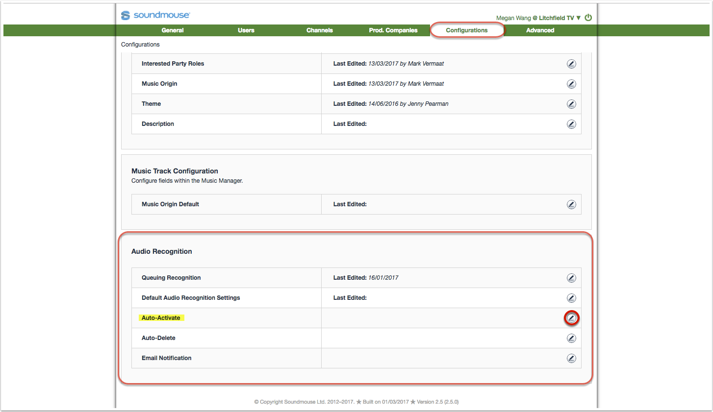Edit the Music Origin Default setting
Screen dimensions: 713x412
571,204
